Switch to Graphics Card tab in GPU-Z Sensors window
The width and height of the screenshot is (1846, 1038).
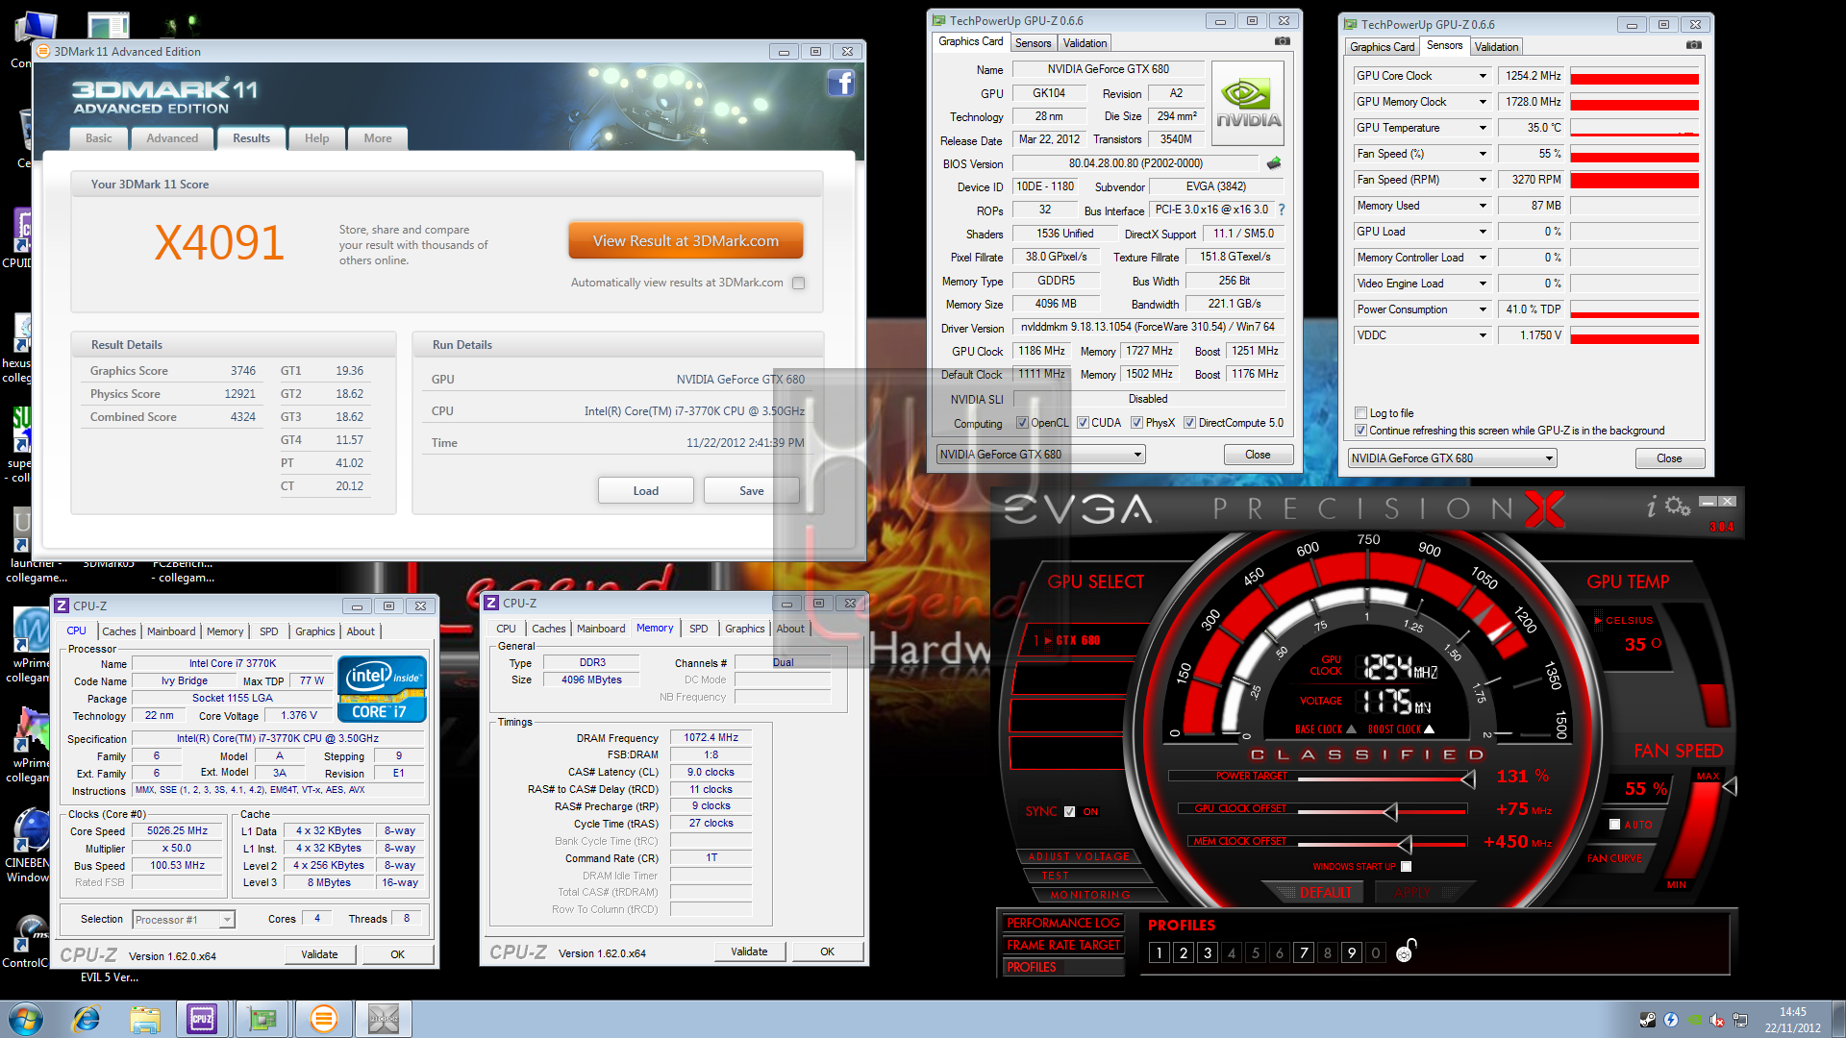coord(1382,47)
